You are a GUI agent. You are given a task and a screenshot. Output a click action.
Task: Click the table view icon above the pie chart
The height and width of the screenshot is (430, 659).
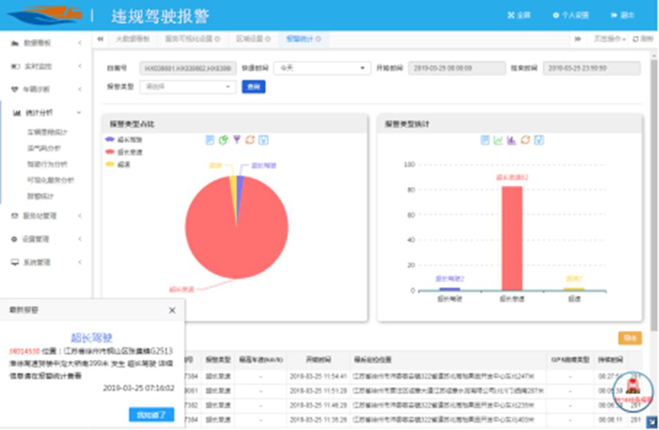click(x=211, y=140)
